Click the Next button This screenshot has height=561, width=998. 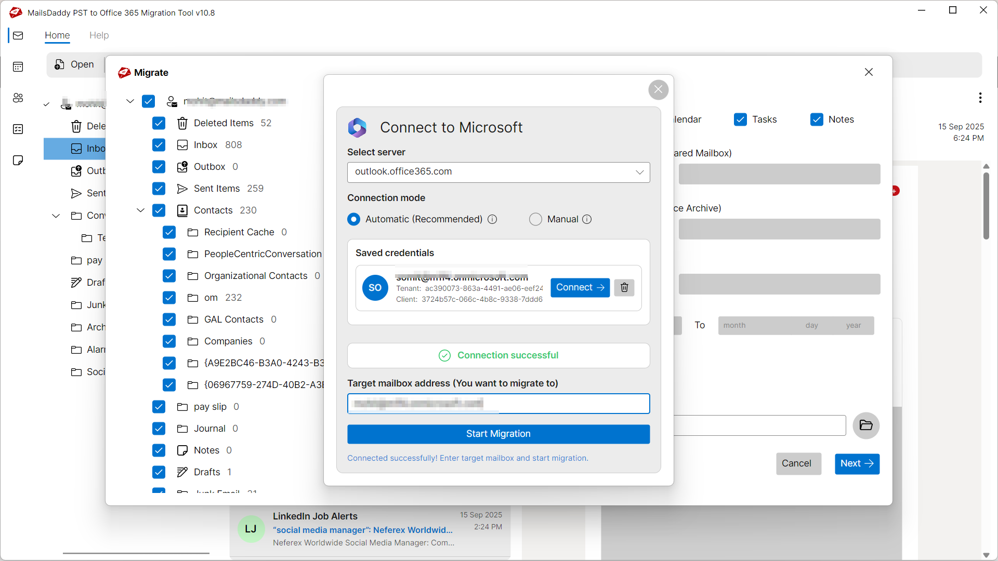pos(857,463)
